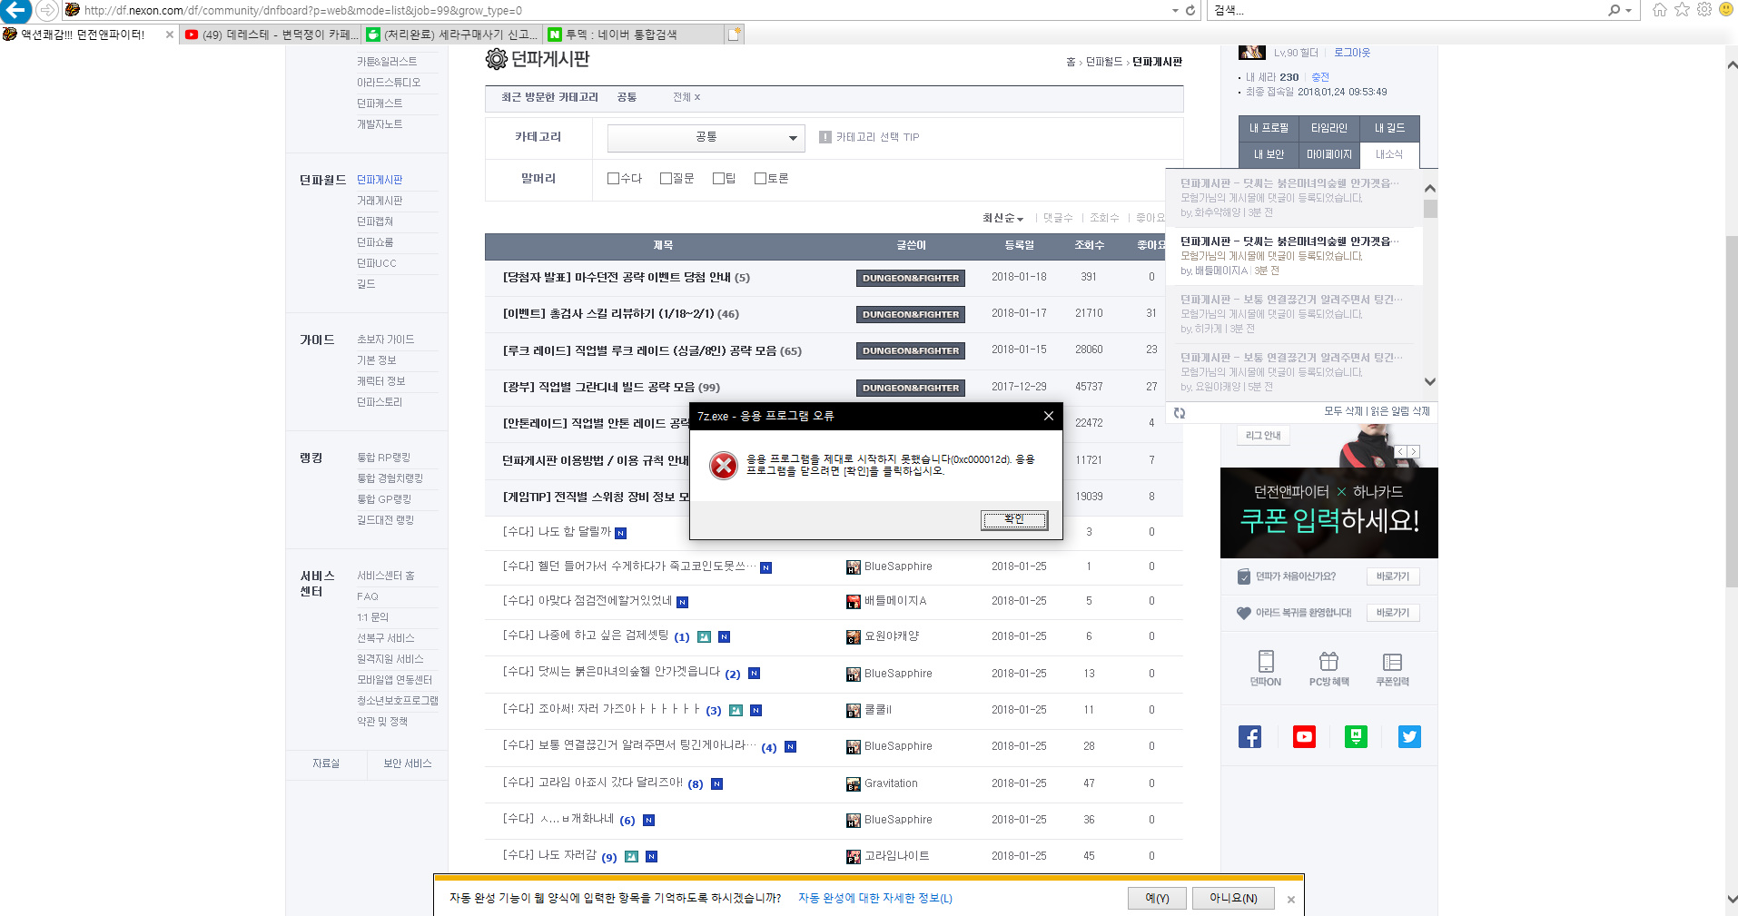
Task: Click the 던파ON mobile icon
Action: click(1266, 667)
